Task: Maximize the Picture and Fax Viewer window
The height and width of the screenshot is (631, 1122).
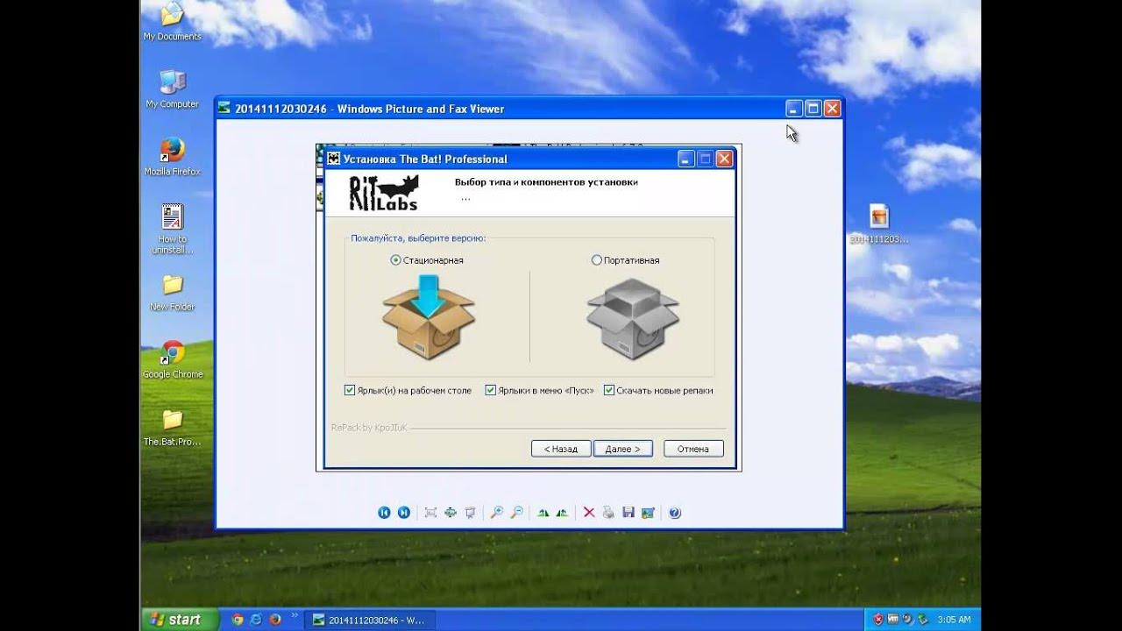Action: pyautogui.click(x=813, y=109)
